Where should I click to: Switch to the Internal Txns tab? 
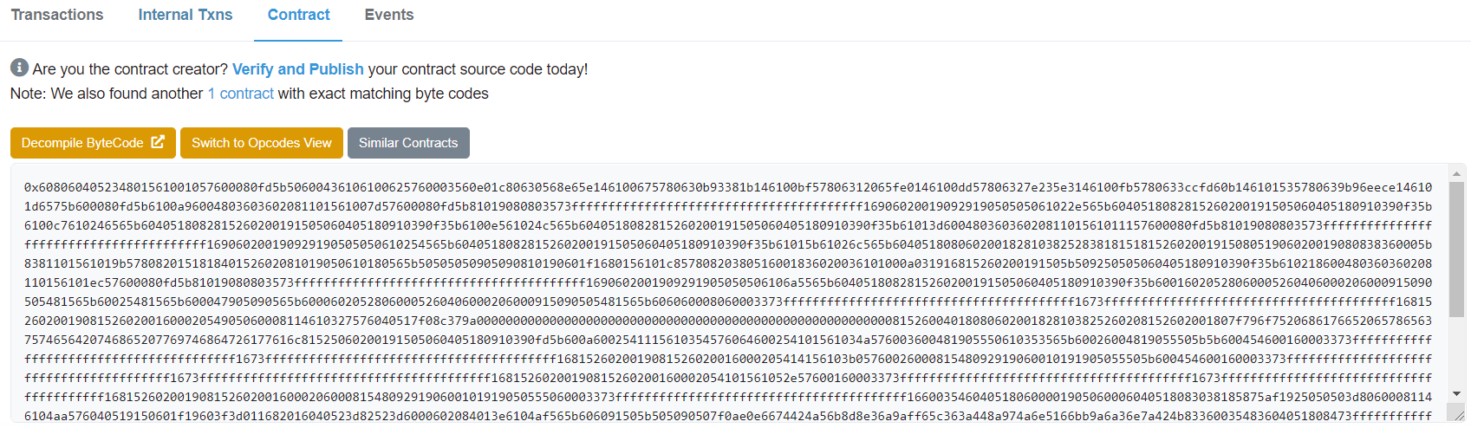(x=186, y=15)
